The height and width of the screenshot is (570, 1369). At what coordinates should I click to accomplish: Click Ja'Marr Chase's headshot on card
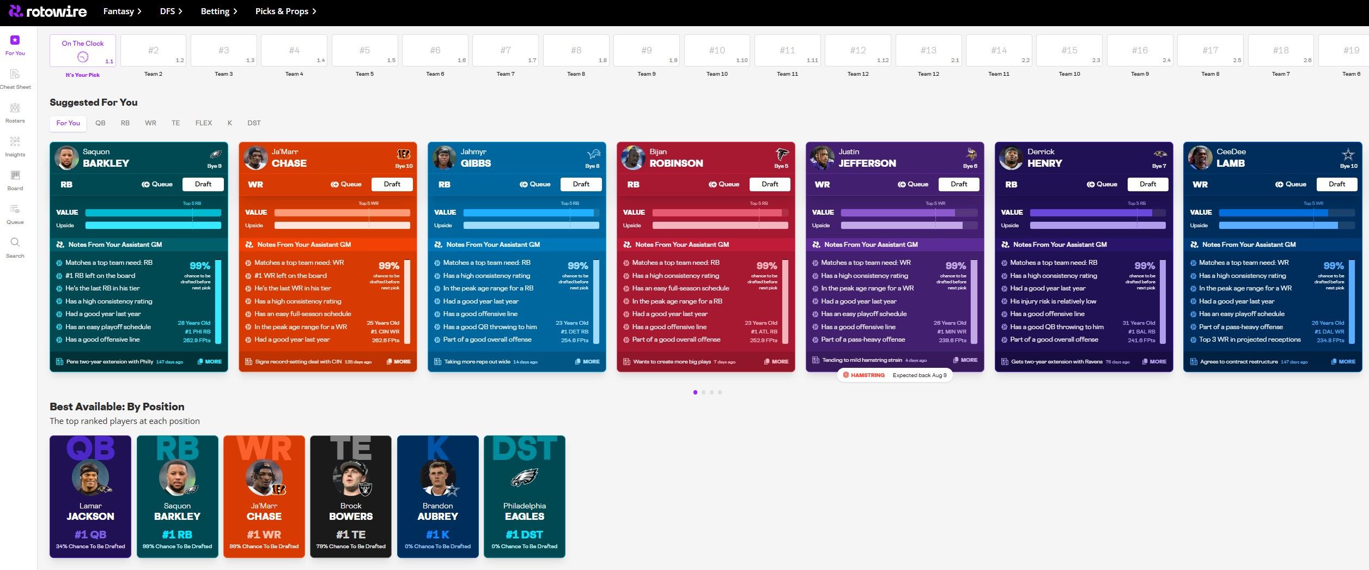pyautogui.click(x=255, y=158)
